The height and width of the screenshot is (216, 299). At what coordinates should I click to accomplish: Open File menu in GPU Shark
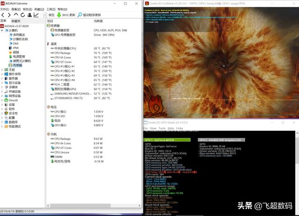[145, 128]
